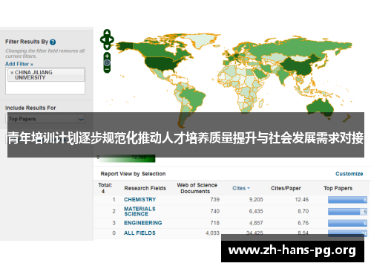Pan the map up with the arrow
Screen dimensions: 371x269
[107, 33]
